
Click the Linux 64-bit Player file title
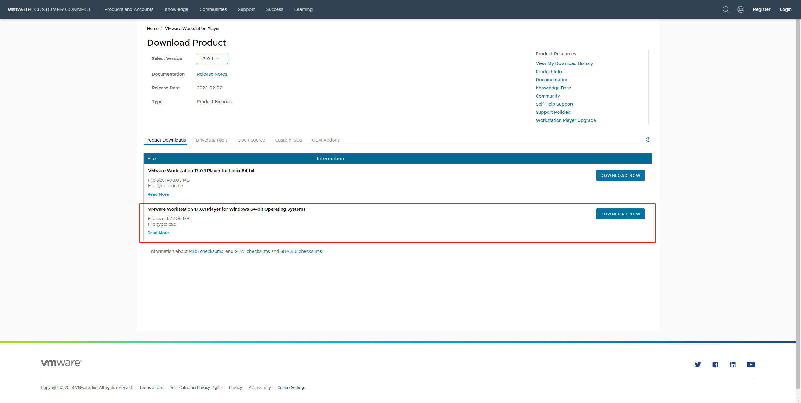[201, 171]
